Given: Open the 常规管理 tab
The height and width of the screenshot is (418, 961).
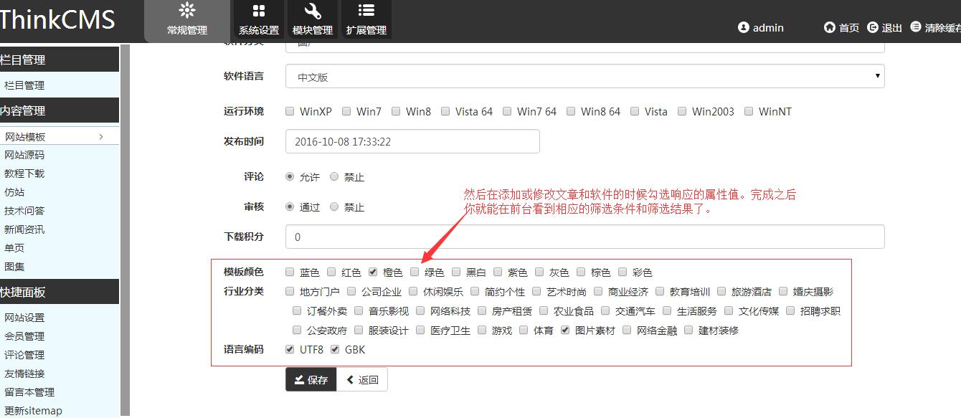Looking at the screenshot, I should 187,20.
